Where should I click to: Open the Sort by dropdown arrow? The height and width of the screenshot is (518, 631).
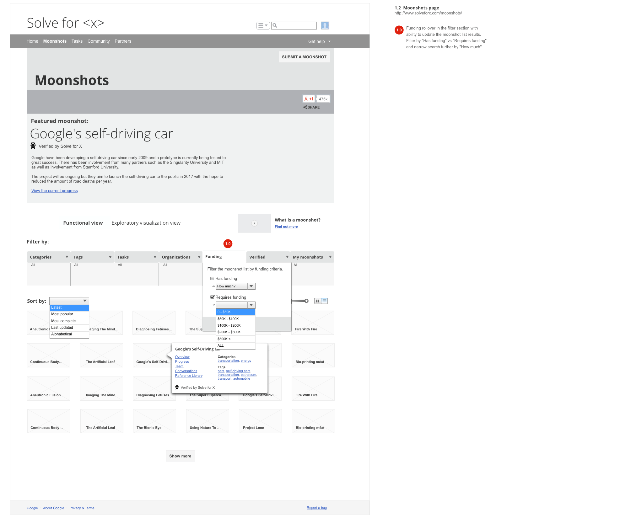coord(85,301)
